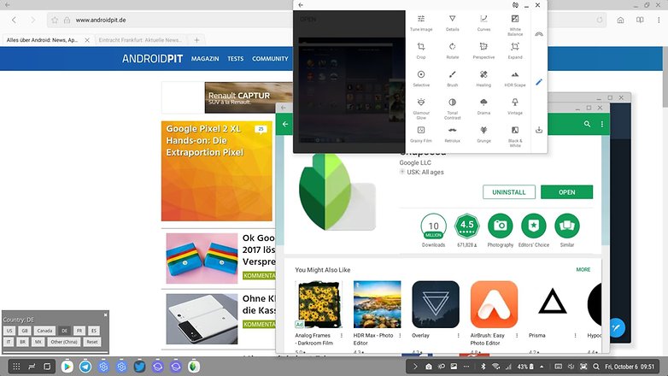Screen dimensions: 668x376
Task: Apply the Glamour Glow filter
Action: click(x=421, y=109)
